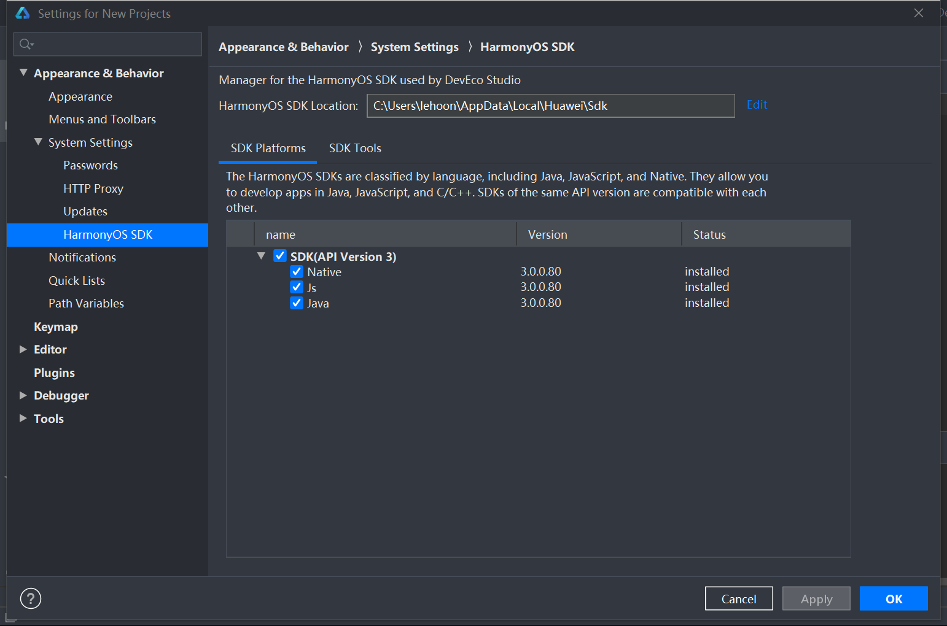The width and height of the screenshot is (947, 626).
Task: Expand the Debugger settings section
Action: 23,395
